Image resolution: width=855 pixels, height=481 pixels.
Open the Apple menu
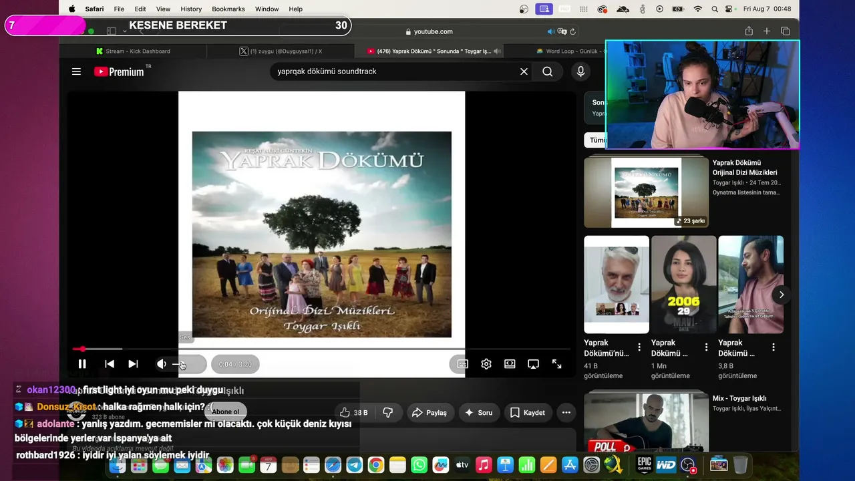coord(71,9)
